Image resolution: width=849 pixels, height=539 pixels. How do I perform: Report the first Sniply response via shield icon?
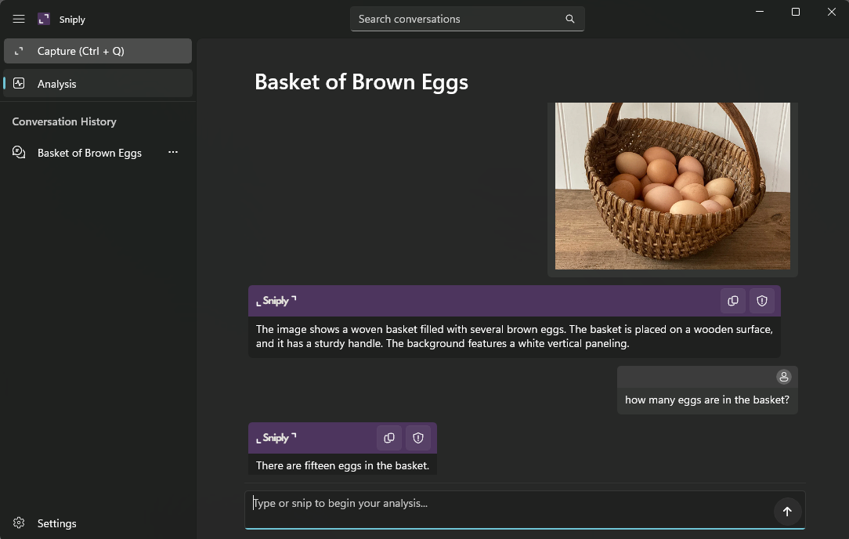761,300
